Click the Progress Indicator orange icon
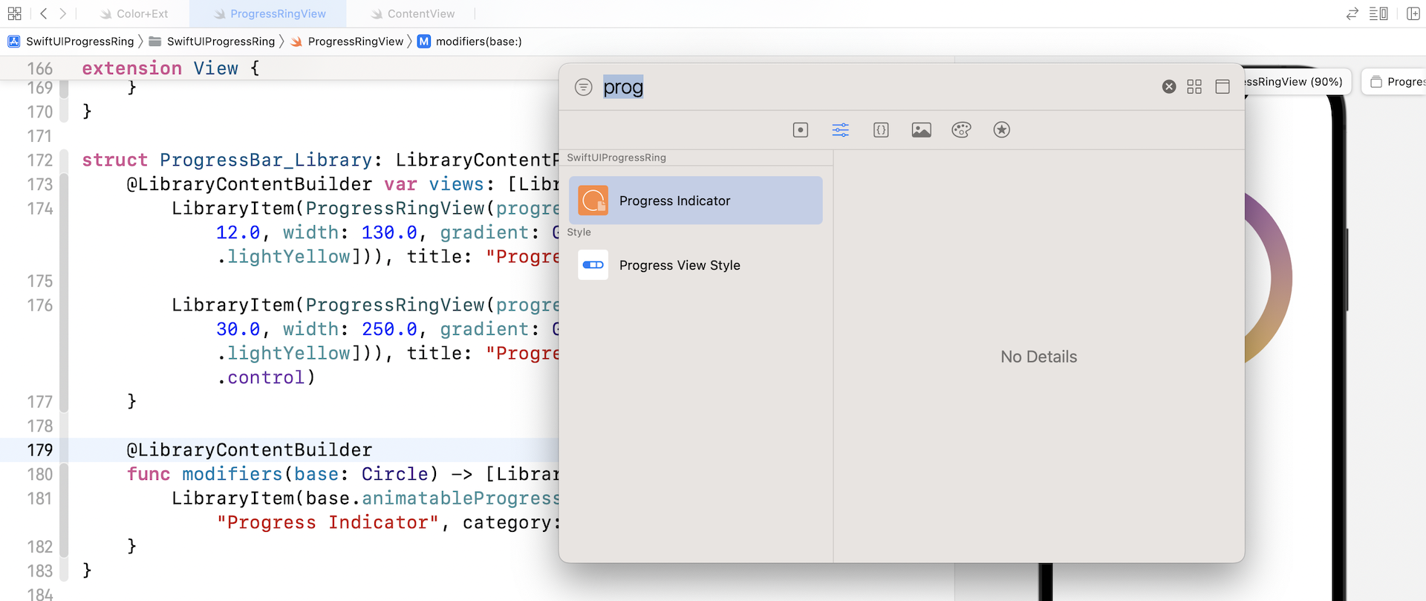This screenshot has height=601, width=1426. tap(593, 201)
